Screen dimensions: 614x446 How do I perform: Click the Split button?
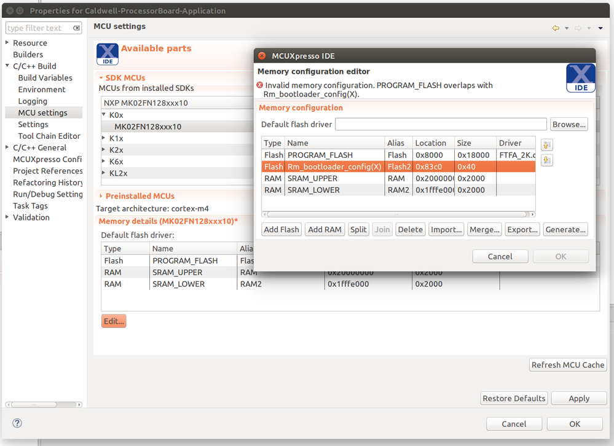pos(358,229)
